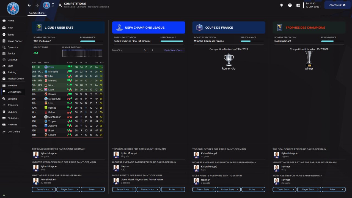
Task: Click the Ligue 1 Uber Eats logo
Action: click(39, 28)
